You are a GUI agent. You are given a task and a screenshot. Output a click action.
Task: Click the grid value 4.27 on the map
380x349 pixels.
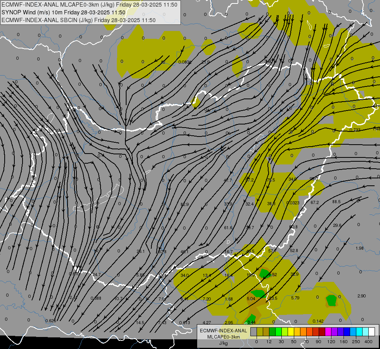pos(207,323)
